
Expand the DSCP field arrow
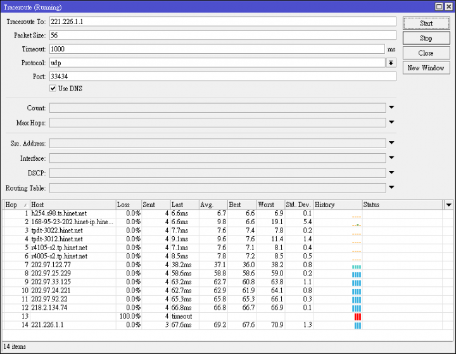pyautogui.click(x=391, y=172)
